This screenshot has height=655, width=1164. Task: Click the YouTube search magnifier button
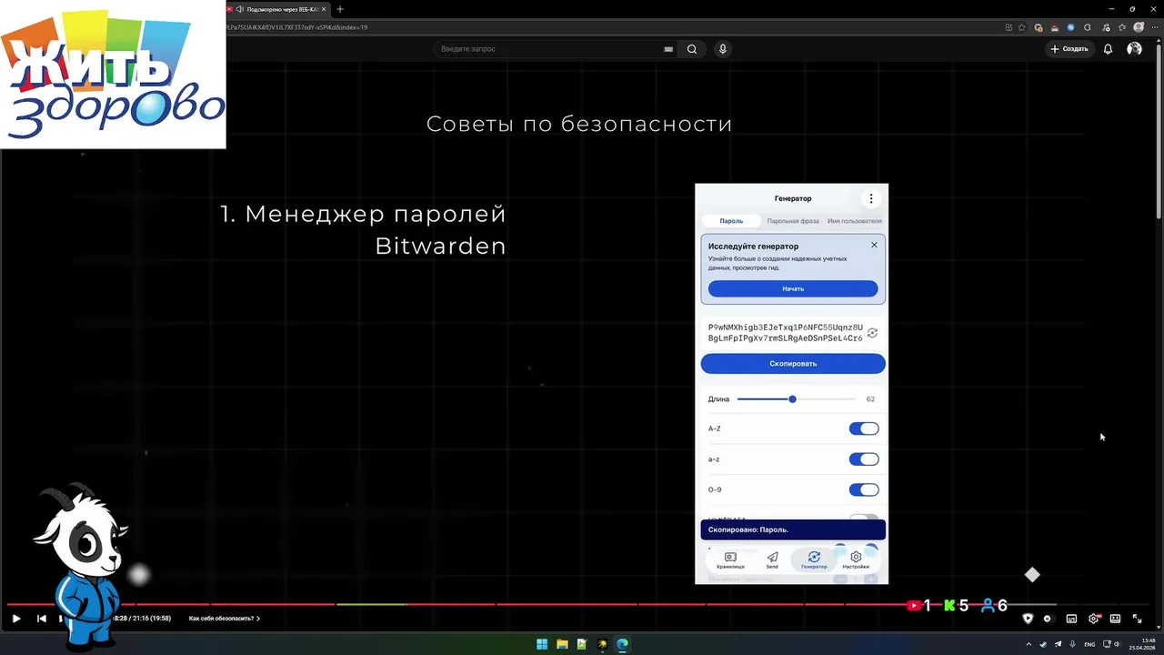pyautogui.click(x=692, y=49)
